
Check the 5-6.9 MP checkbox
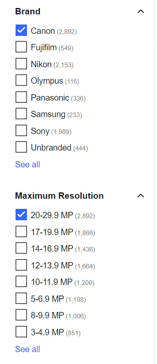[x=21, y=298]
